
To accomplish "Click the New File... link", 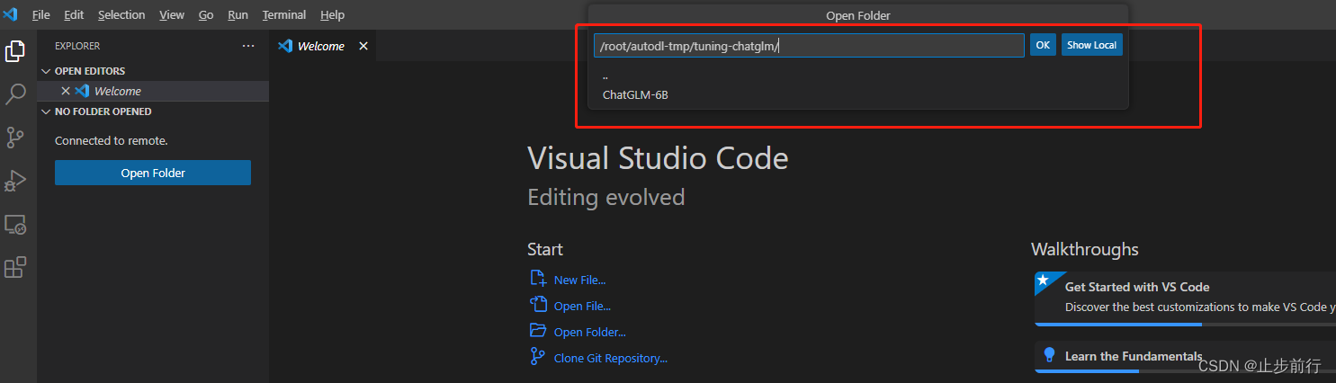I will point(579,280).
